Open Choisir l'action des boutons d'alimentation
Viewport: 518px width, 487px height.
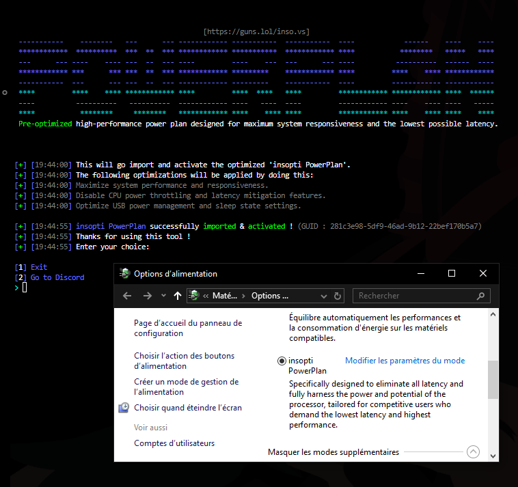pyautogui.click(x=184, y=361)
